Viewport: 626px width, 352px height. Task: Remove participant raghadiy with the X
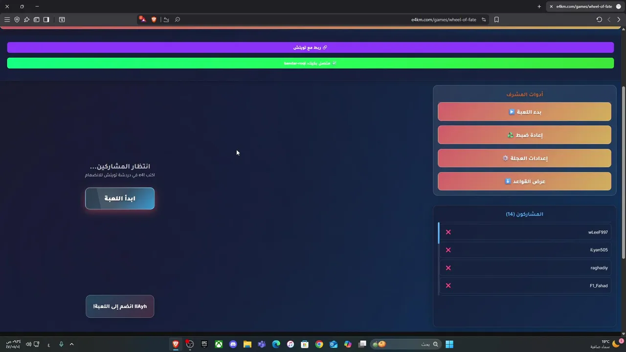click(448, 268)
